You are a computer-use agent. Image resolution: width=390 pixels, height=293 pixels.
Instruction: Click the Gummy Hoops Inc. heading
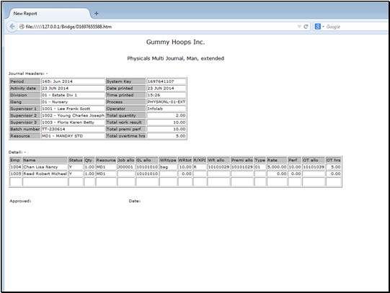tap(175, 42)
